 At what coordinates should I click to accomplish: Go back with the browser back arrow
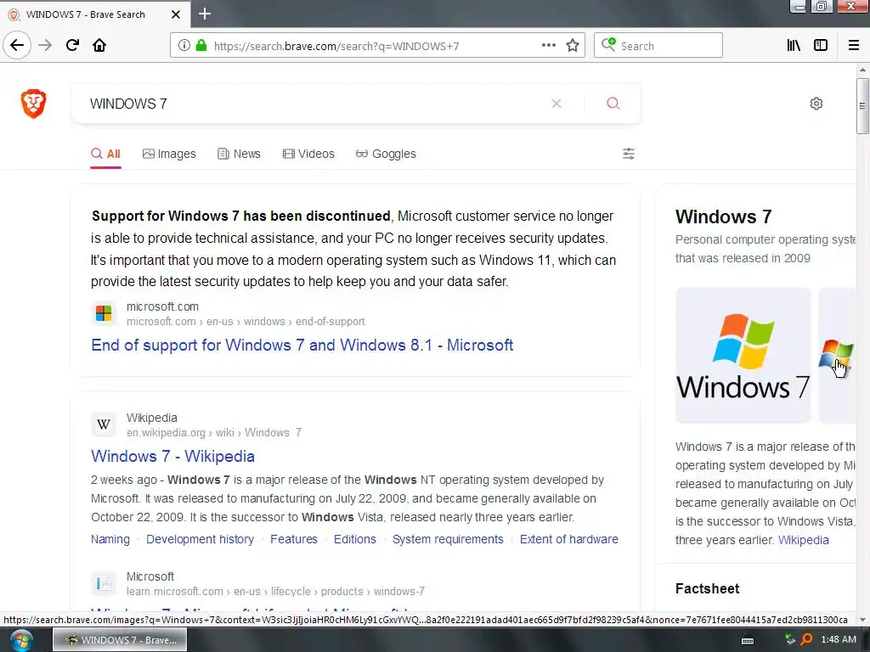click(x=17, y=45)
